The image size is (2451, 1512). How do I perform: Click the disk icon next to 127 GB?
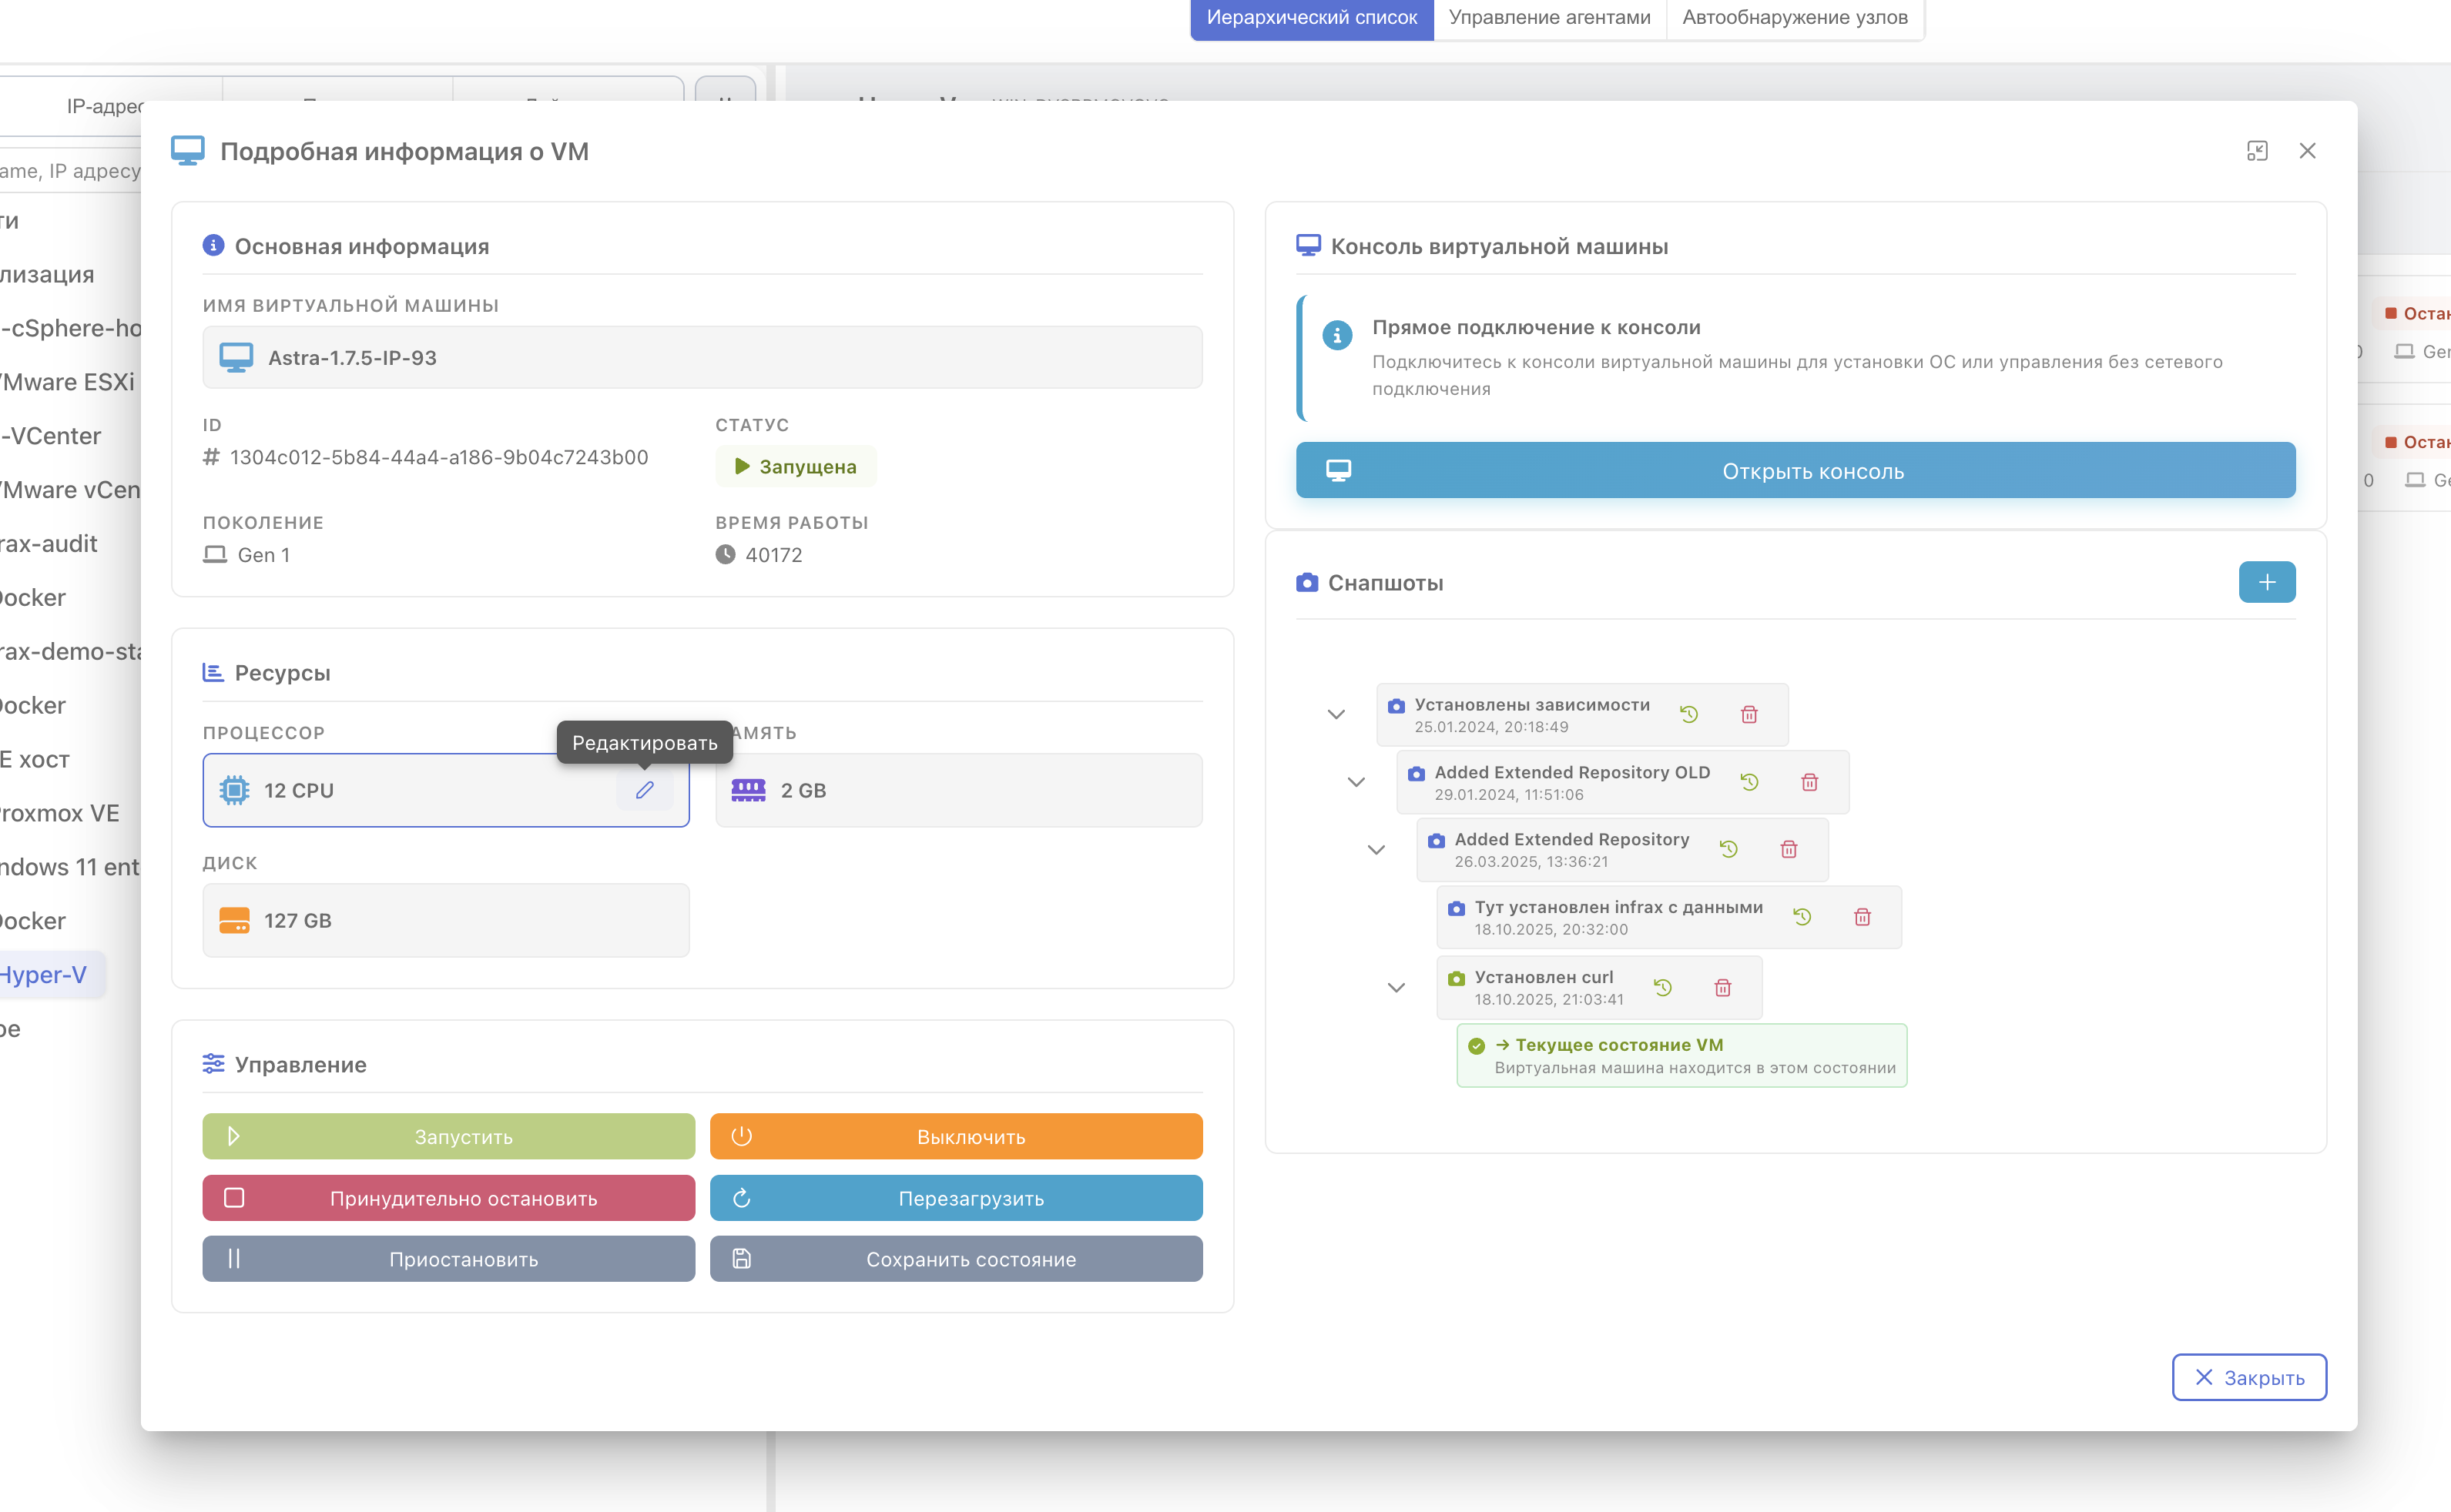click(x=236, y=920)
